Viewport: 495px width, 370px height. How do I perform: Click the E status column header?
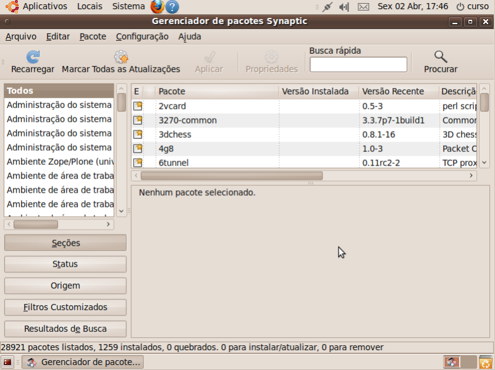[x=137, y=91]
